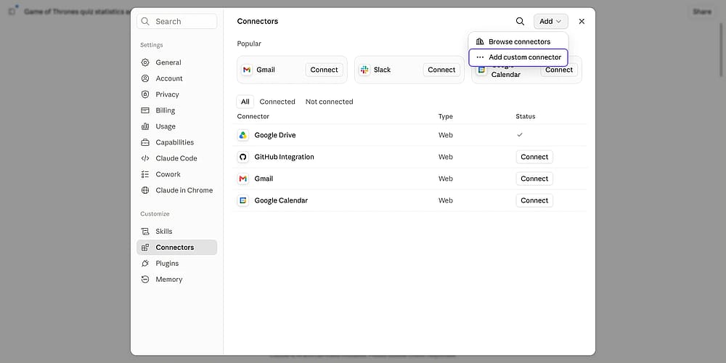Open the Usage settings page

[176, 126]
